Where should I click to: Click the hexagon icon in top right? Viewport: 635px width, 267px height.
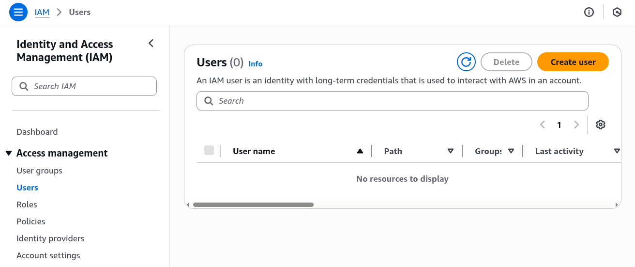click(617, 13)
